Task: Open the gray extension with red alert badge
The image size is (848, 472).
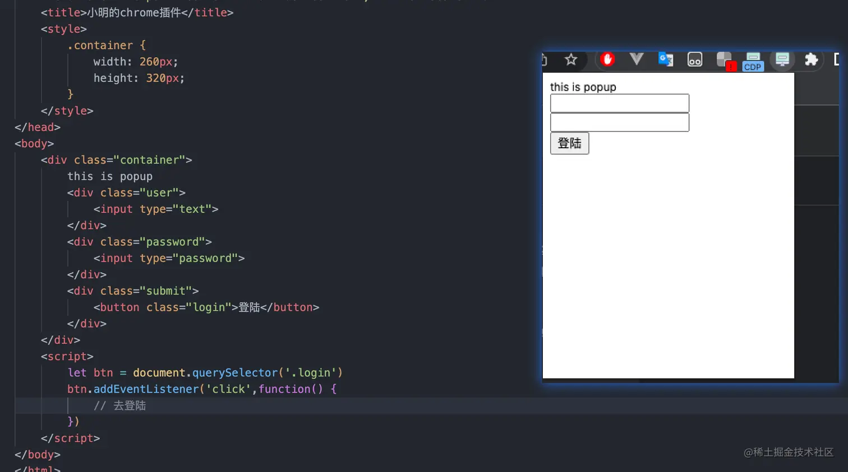Action: (x=726, y=60)
